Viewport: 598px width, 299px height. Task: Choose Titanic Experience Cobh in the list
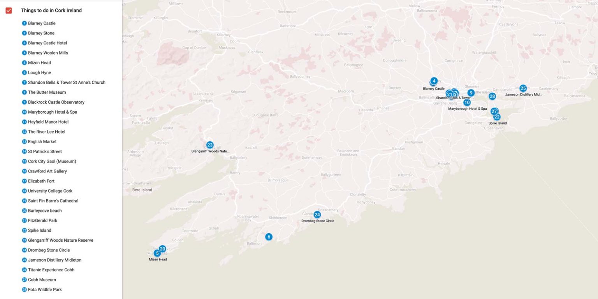click(x=51, y=270)
